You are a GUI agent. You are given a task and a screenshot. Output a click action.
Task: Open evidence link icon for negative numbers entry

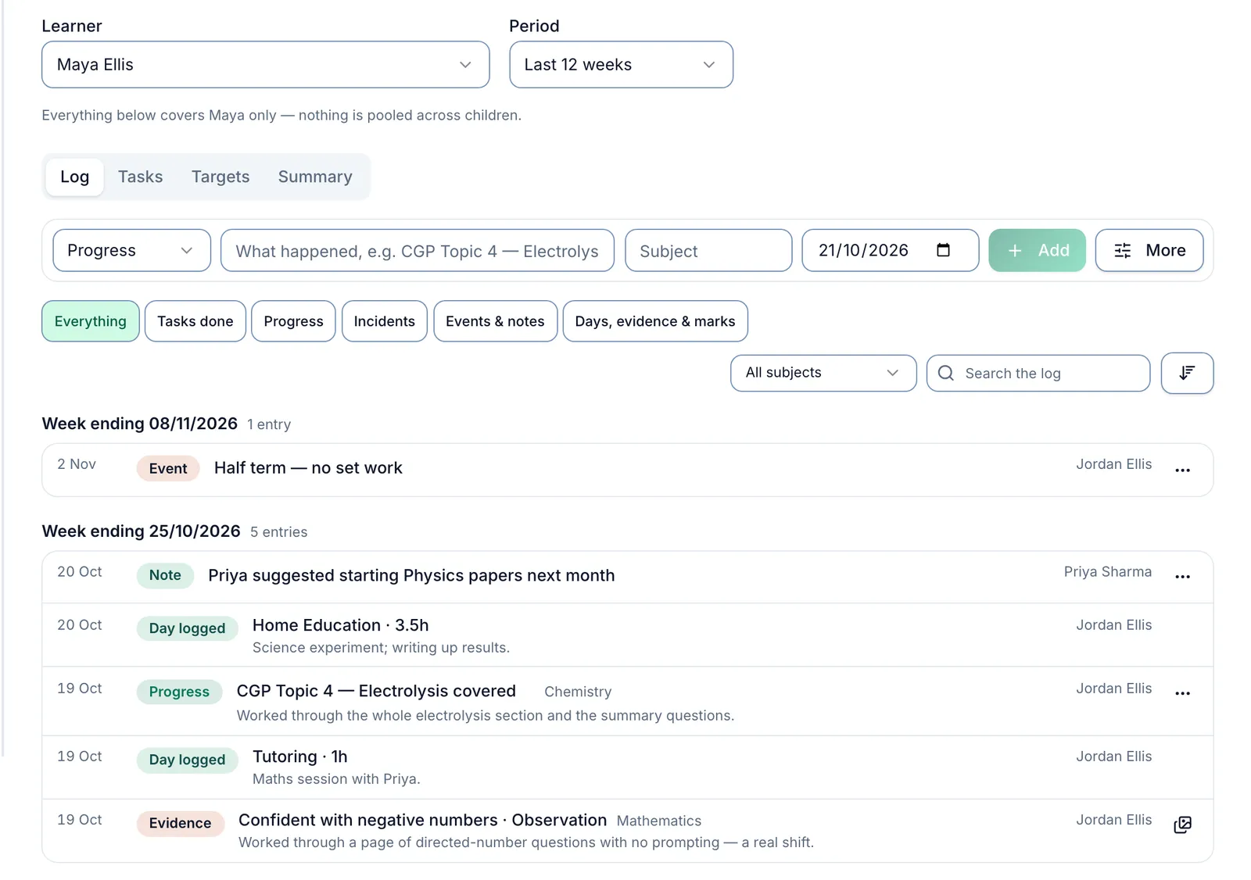[1182, 825]
